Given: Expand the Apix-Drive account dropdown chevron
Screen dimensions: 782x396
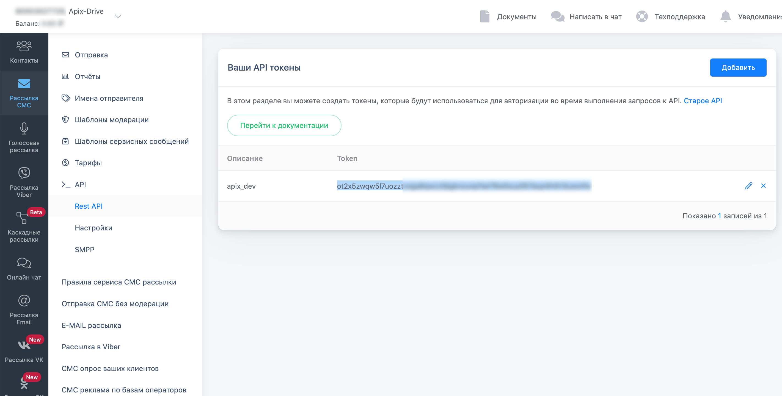Looking at the screenshot, I should click(118, 16).
